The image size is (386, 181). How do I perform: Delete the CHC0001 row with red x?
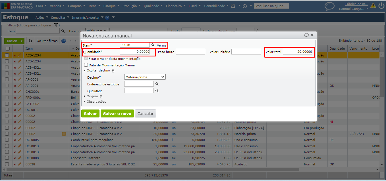pyautogui.click(x=15, y=92)
